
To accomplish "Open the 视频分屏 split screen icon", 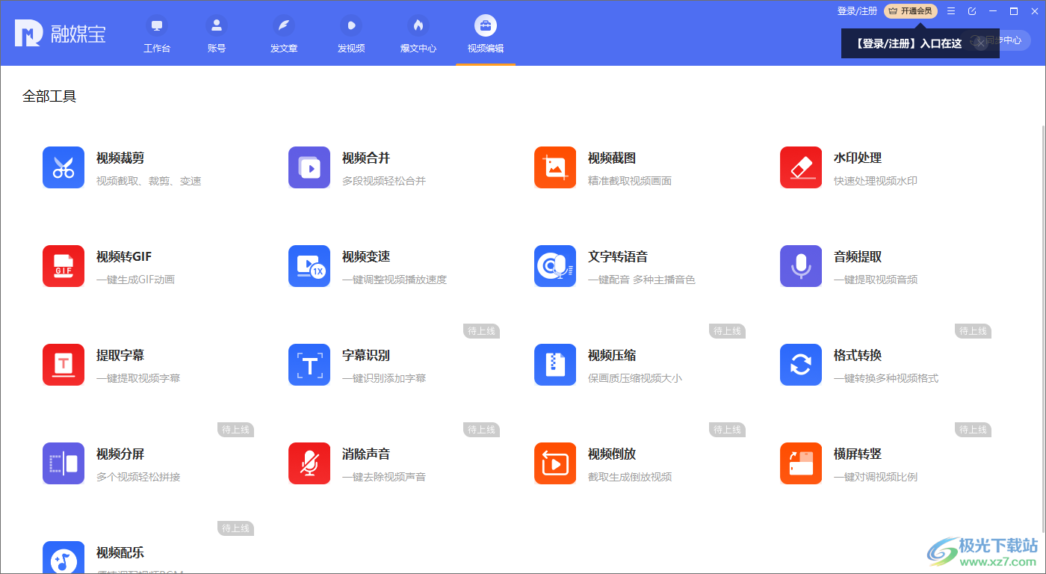I will pyautogui.click(x=64, y=463).
